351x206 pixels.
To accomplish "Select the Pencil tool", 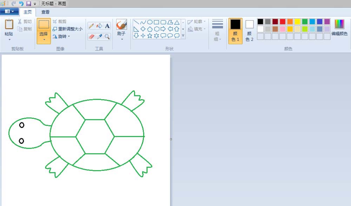I will click(91, 26).
